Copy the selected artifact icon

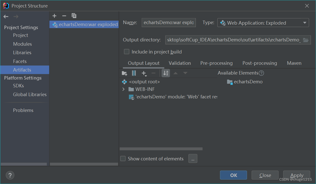74,16
